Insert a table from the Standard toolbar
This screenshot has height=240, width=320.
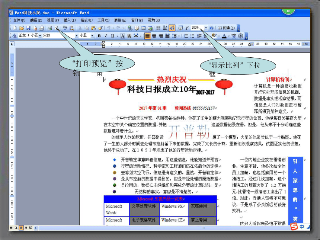[144, 28]
